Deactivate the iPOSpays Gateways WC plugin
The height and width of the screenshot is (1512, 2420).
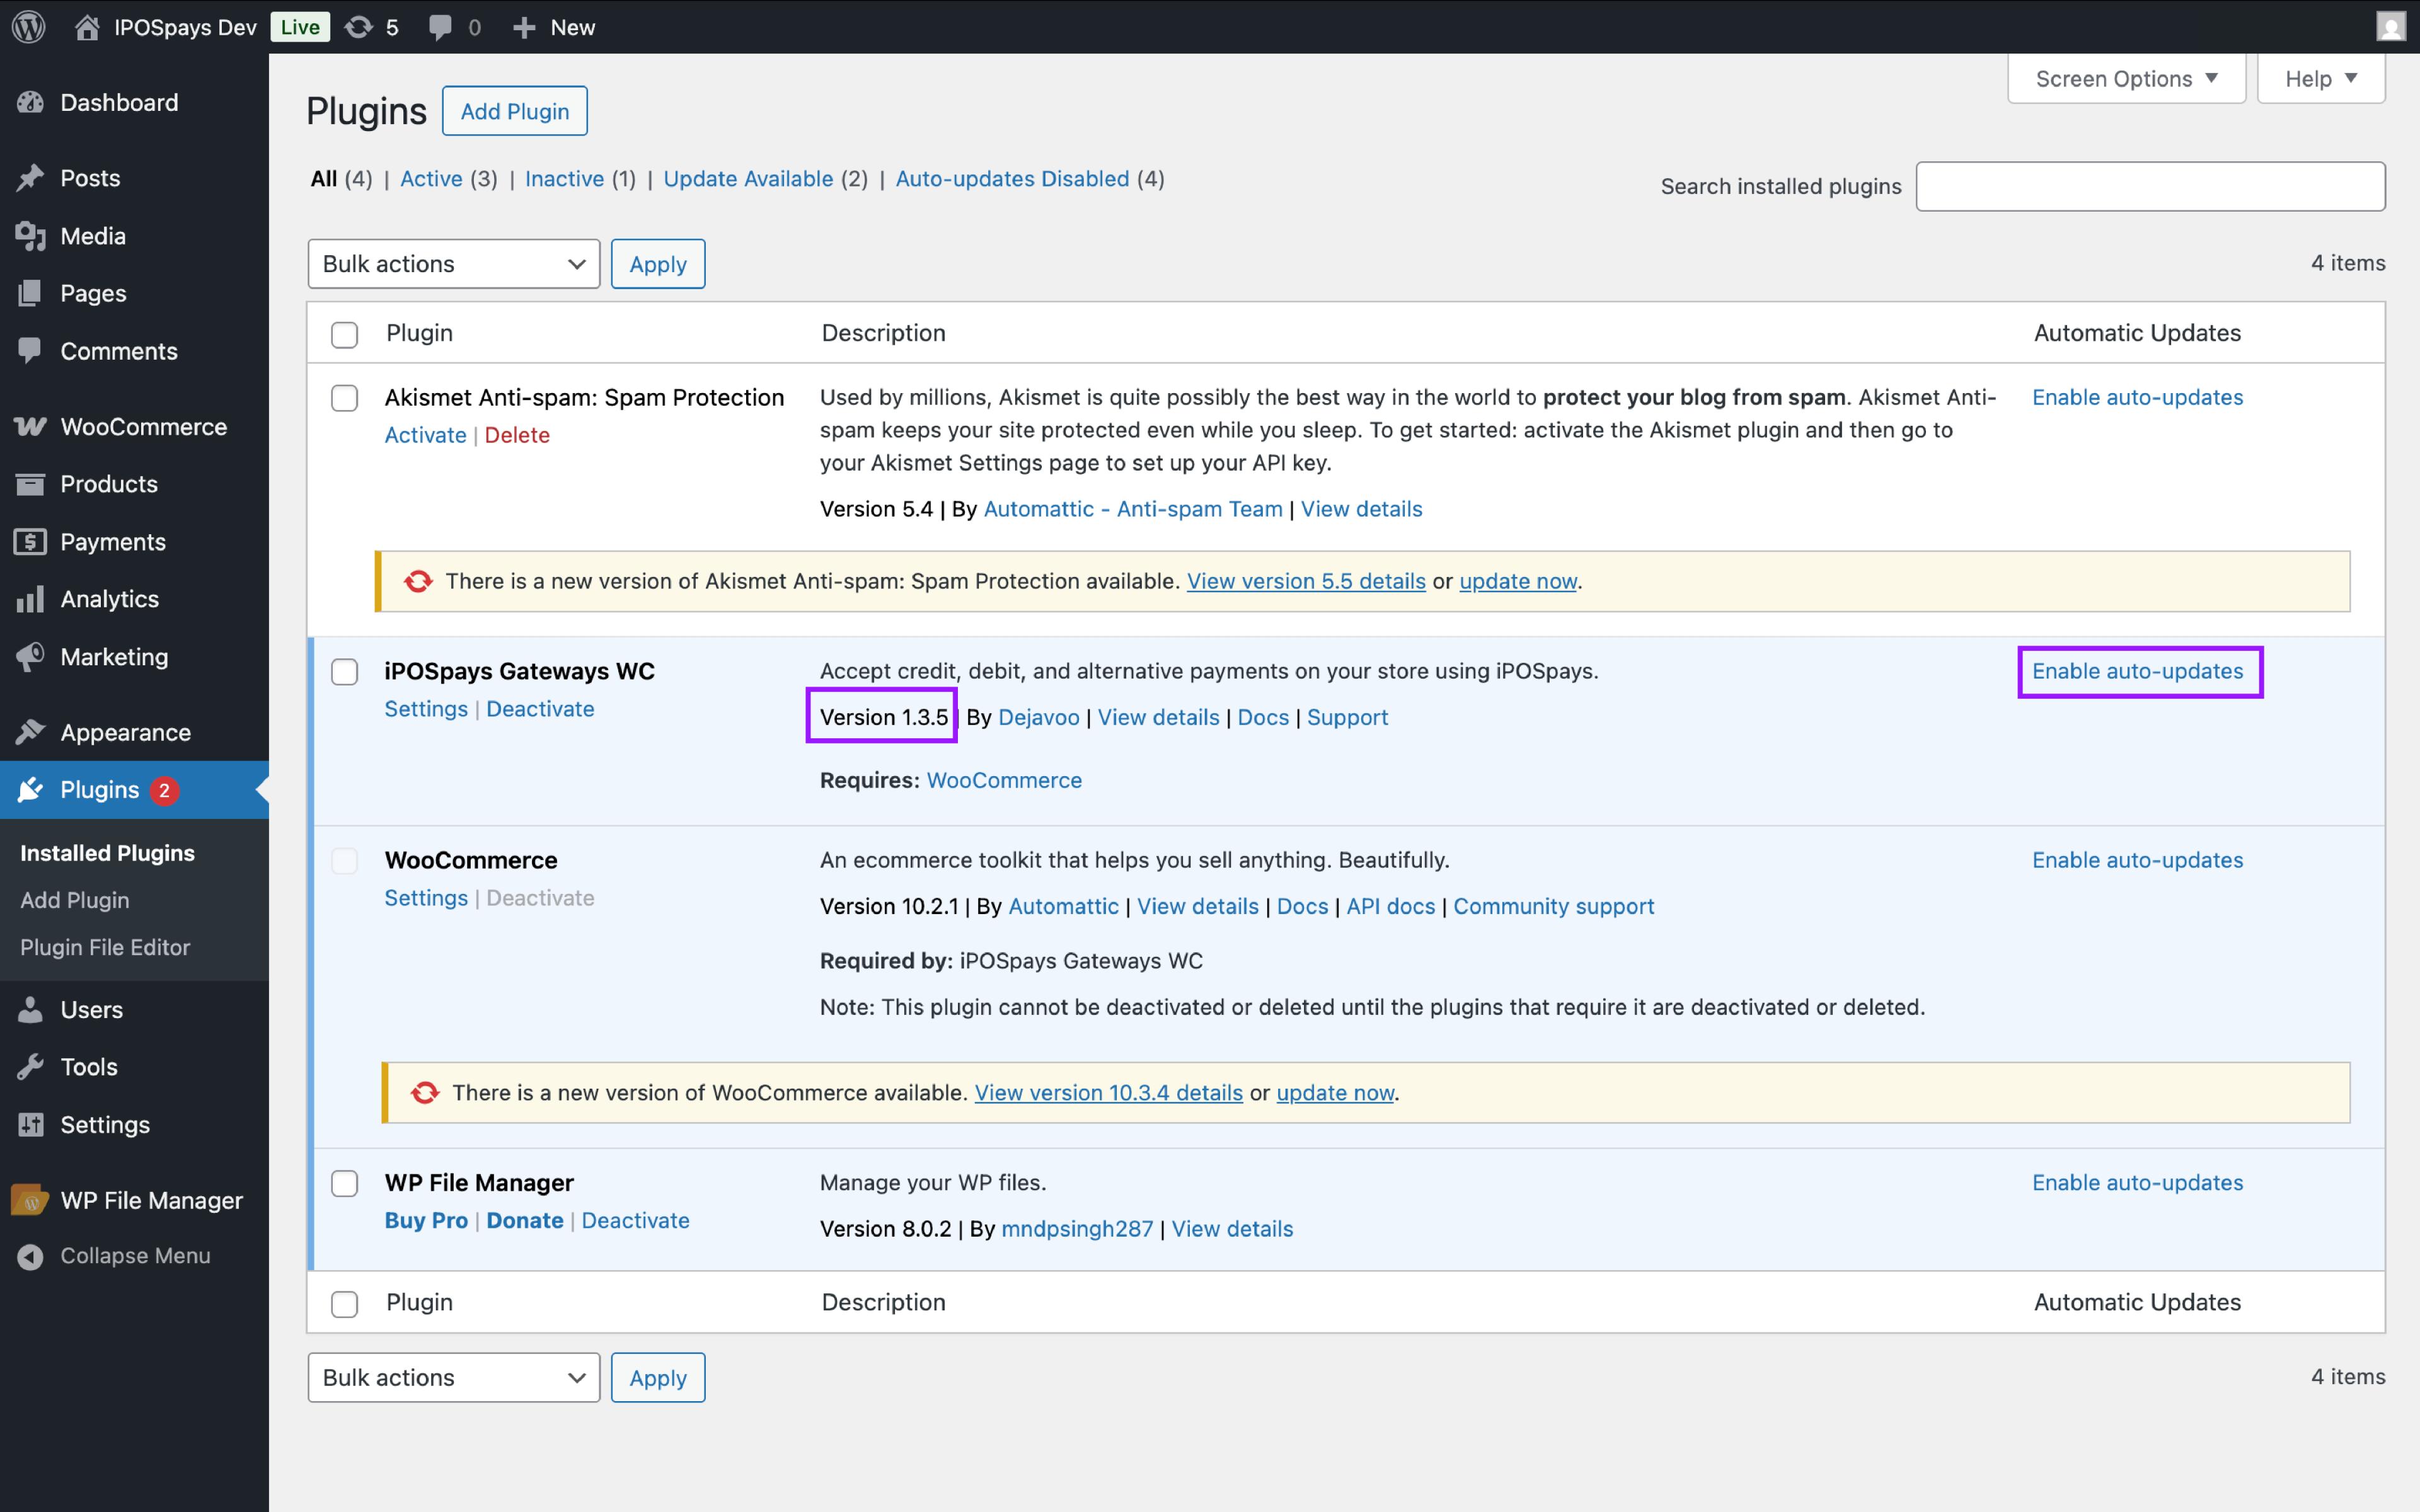(x=540, y=709)
